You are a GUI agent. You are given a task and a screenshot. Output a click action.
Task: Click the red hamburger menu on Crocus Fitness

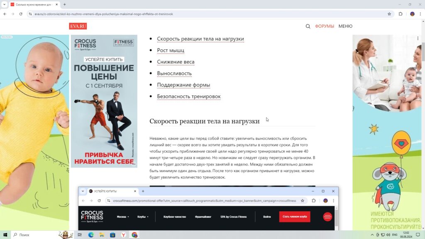point(327,217)
